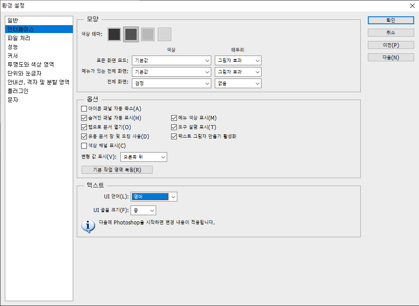Select 문자 preferences category
The image size is (419, 306).
point(39,100)
